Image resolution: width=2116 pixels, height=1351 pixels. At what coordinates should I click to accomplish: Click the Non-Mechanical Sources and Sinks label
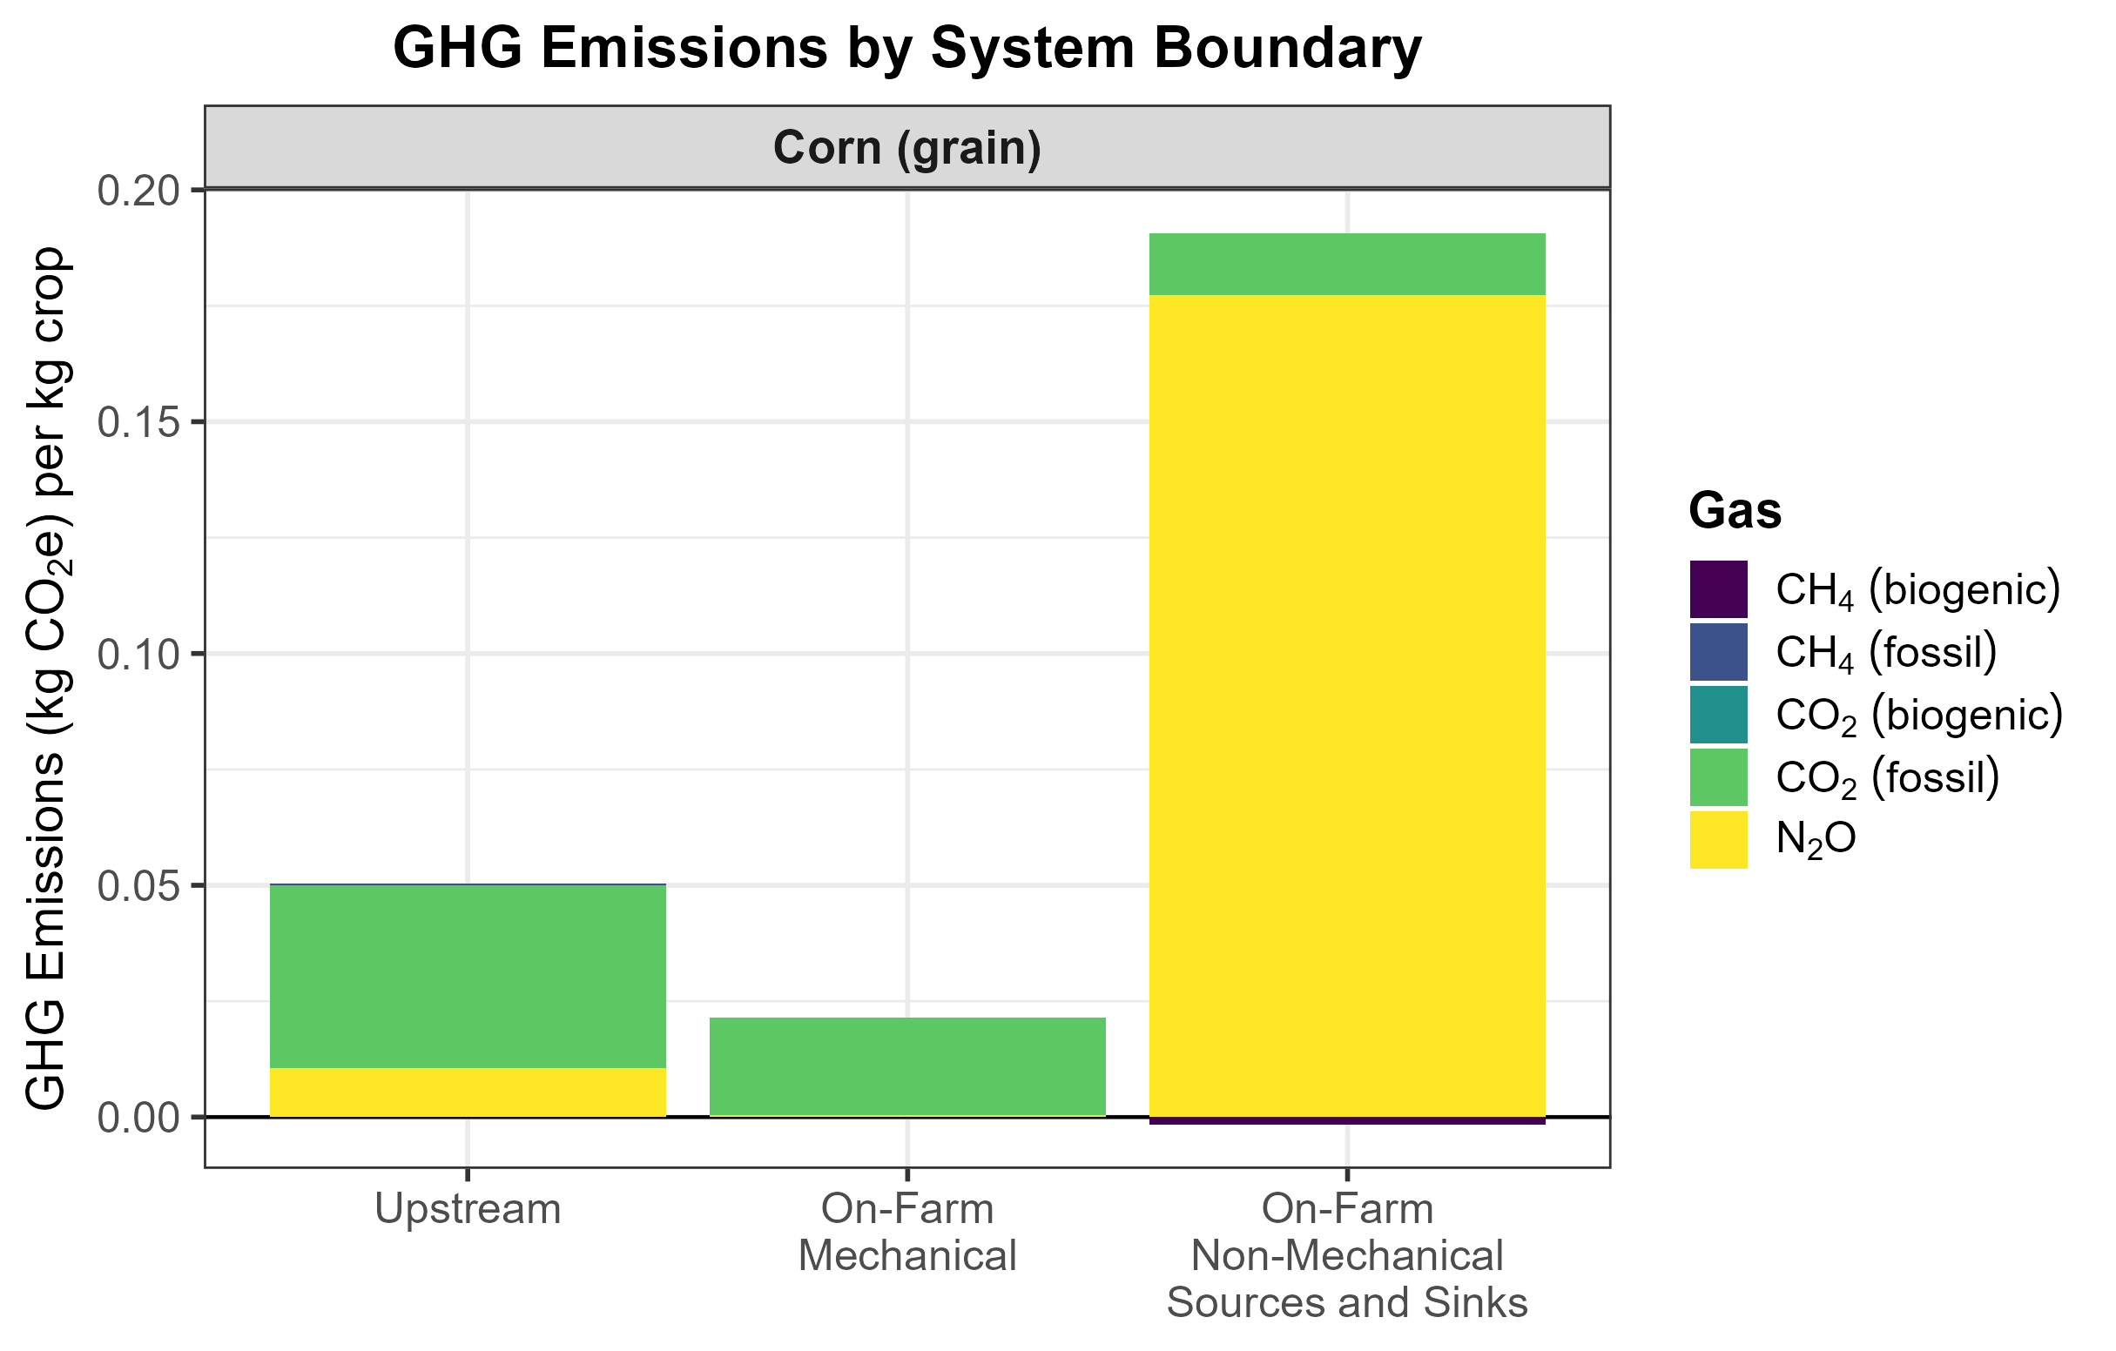[x=1347, y=1256]
